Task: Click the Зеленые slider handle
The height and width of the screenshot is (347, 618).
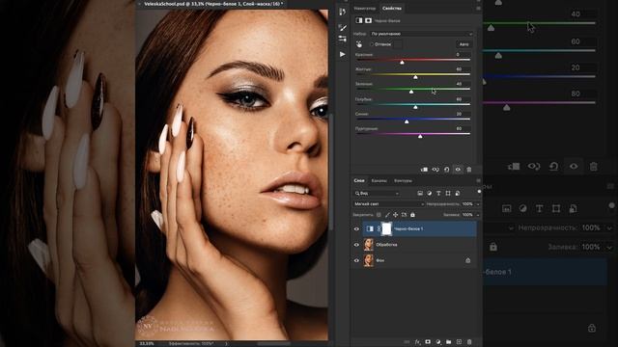Action: click(411, 92)
